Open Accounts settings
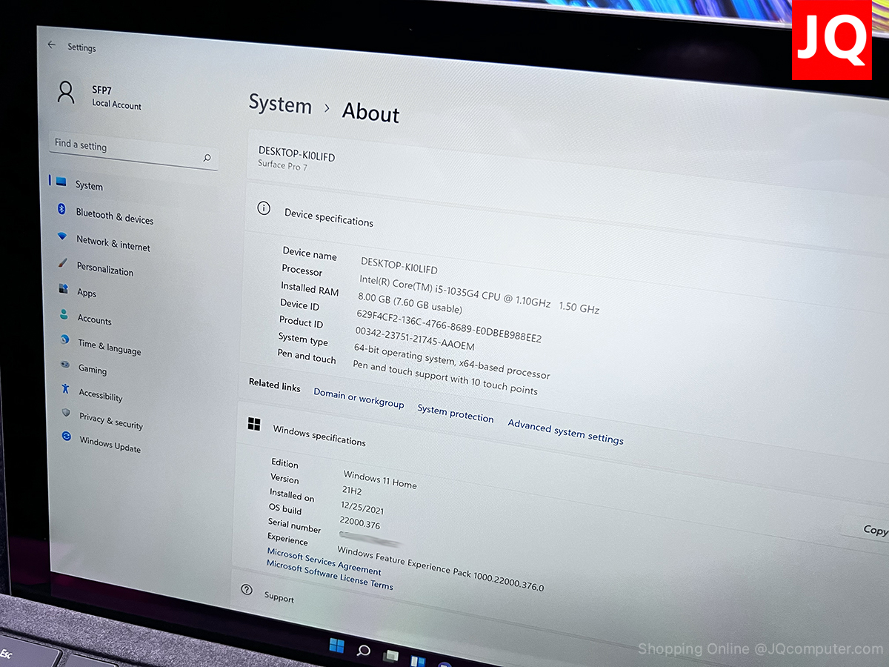 pyautogui.click(x=94, y=319)
